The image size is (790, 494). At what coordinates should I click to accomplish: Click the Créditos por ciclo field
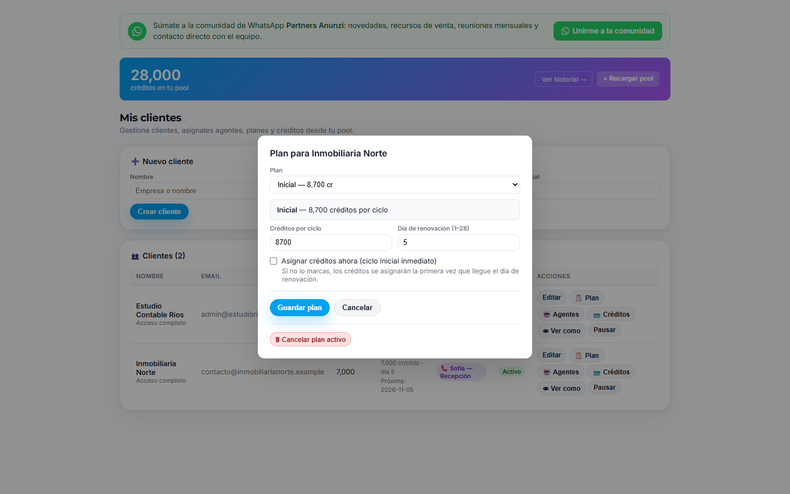pos(331,243)
